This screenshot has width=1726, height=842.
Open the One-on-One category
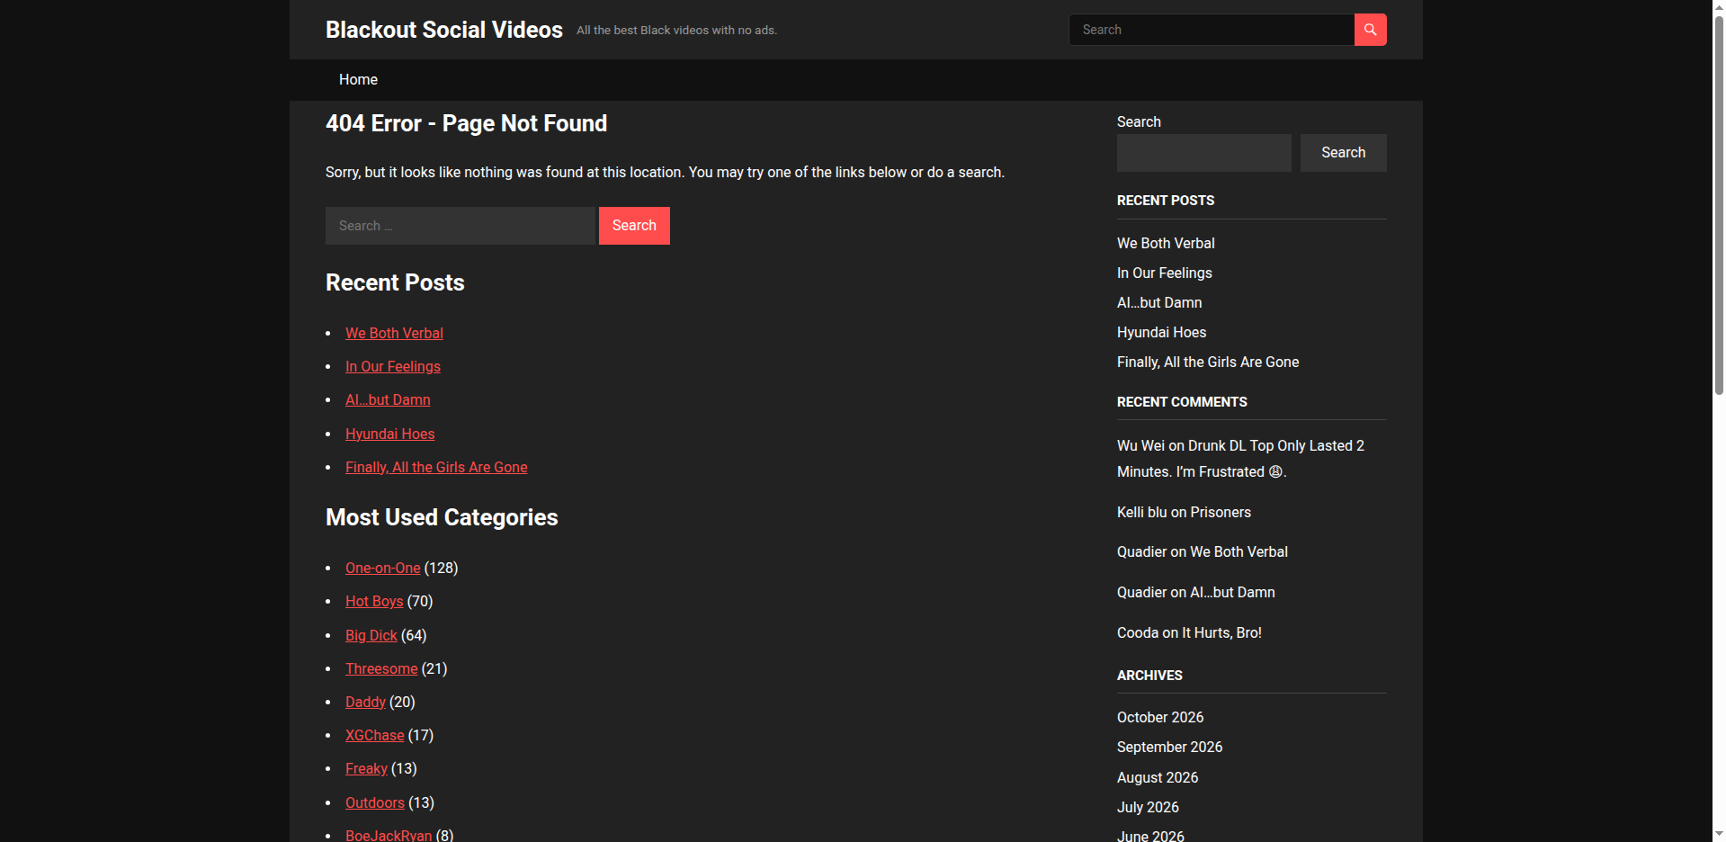383,568
